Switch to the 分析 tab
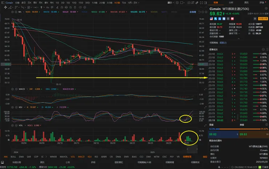 (x=231, y=2)
